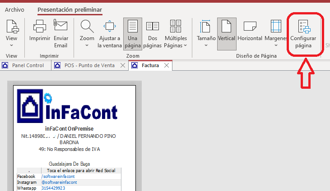Close the POS - Punto de Venta tab
Viewport: 330px width, 191px height.
click(121, 65)
